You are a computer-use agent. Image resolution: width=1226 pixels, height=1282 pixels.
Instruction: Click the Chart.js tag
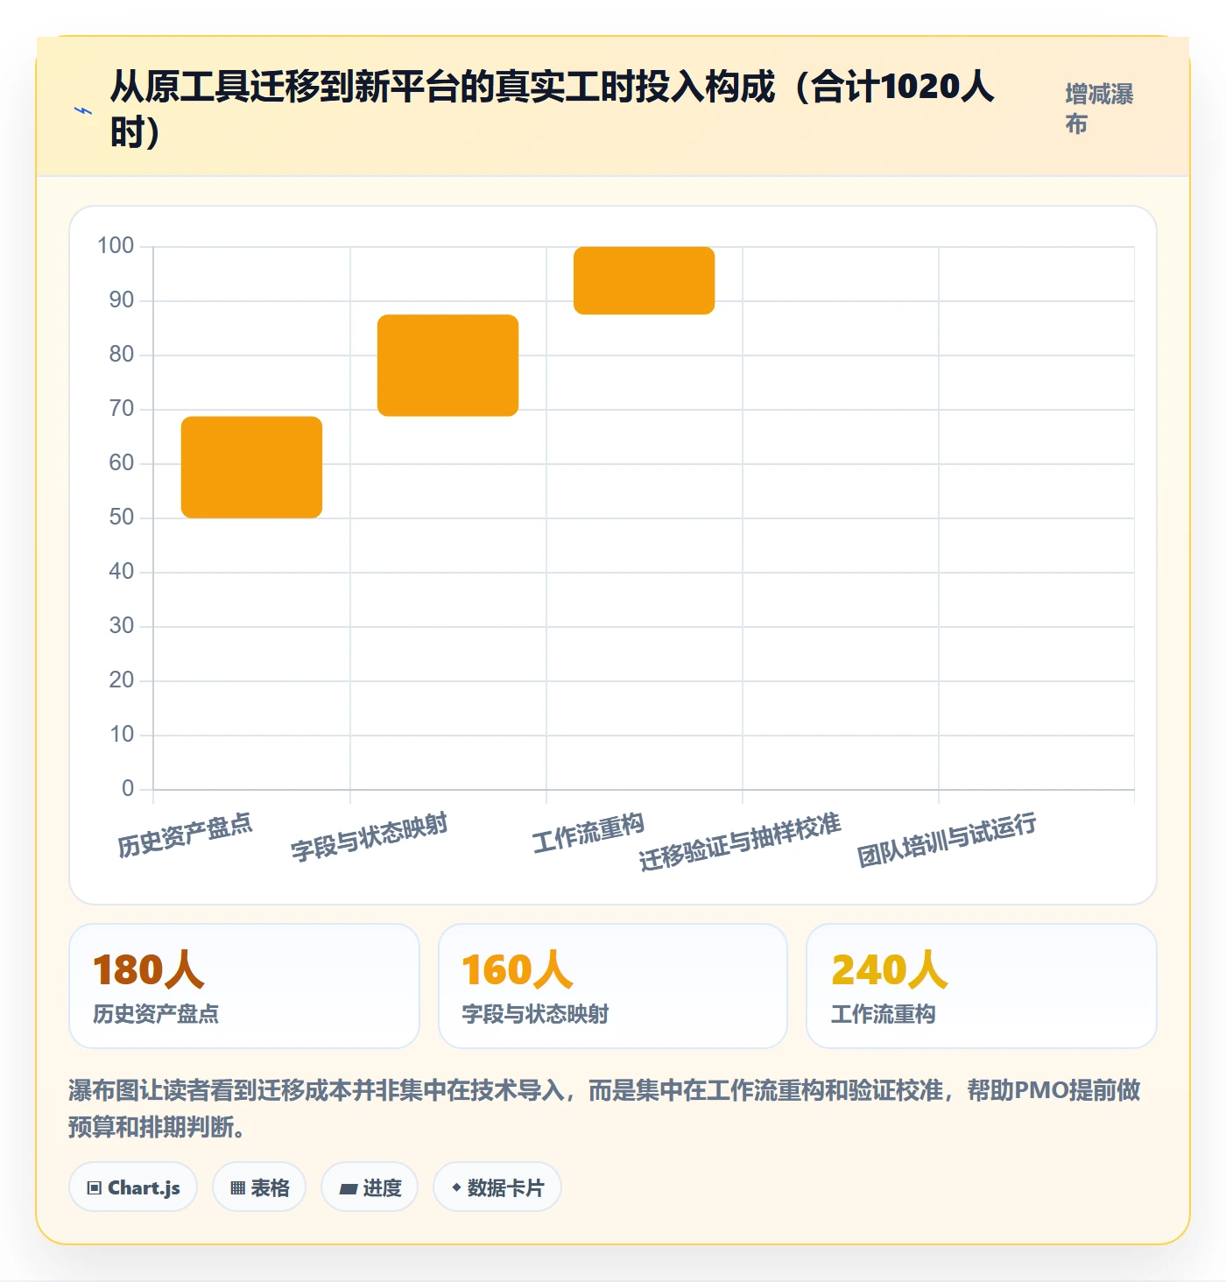[x=133, y=1187]
